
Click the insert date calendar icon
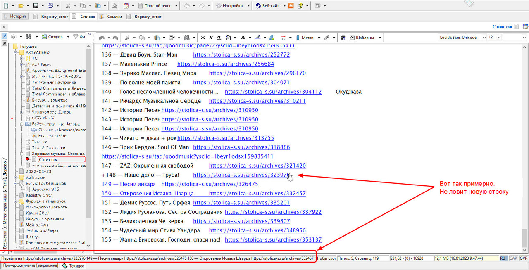pos(283,38)
